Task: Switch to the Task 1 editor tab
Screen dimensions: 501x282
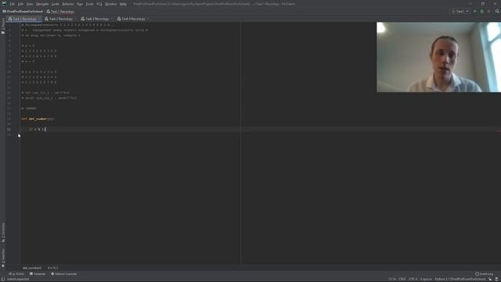Action: click(x=24, y=19)
